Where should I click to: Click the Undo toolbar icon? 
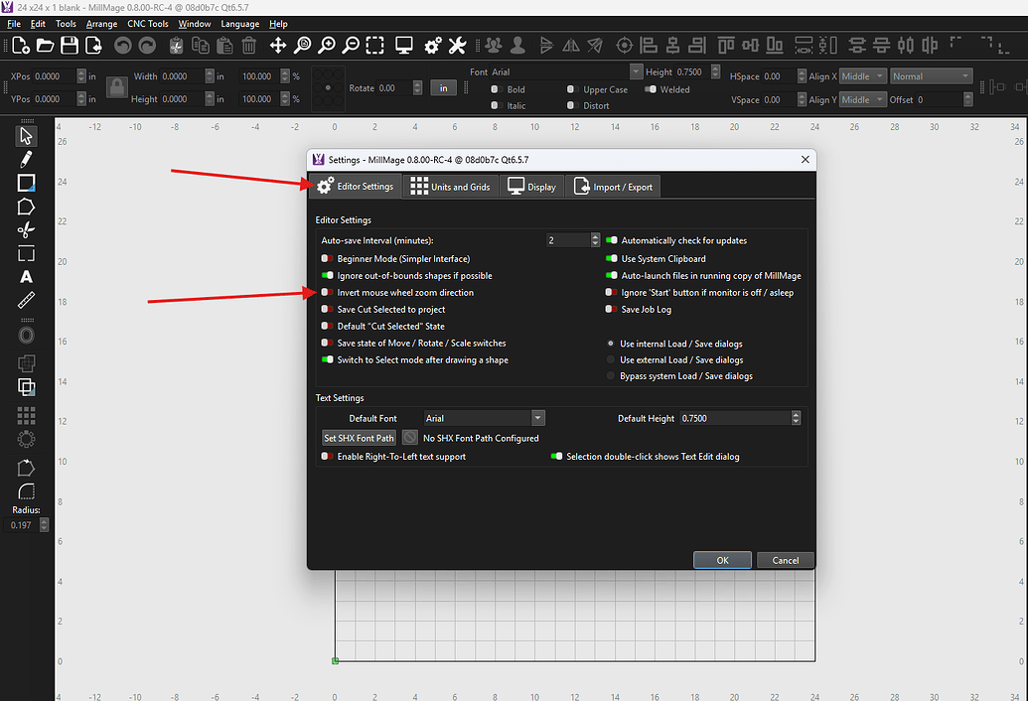point(124,45)
